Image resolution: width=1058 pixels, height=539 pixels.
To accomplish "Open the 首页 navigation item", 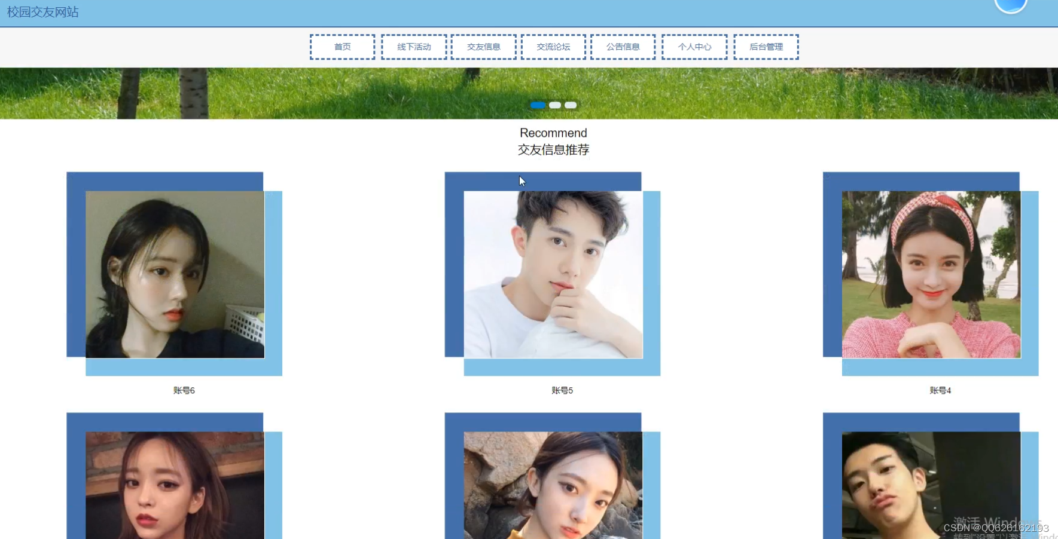I will [342, 47].
